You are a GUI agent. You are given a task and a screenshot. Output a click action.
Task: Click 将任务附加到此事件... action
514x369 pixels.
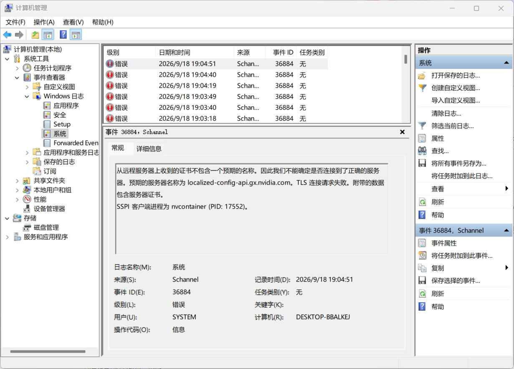point(462,256)
